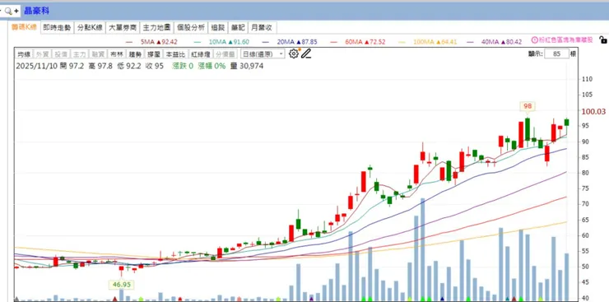Open the 月營收 tab

263,27
